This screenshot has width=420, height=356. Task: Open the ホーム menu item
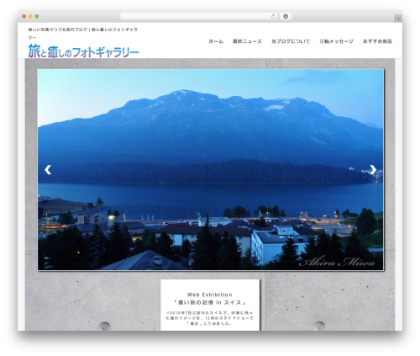(x=216, y=41)
